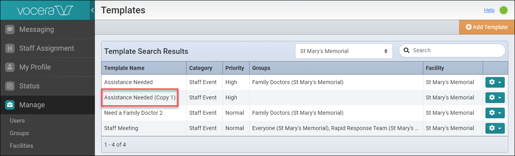
Task: Open the Help link
Action: click(x=489, y=10)
